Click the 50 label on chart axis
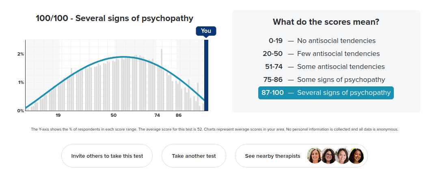This screenshot has width=432, height=176. point(114,116)
